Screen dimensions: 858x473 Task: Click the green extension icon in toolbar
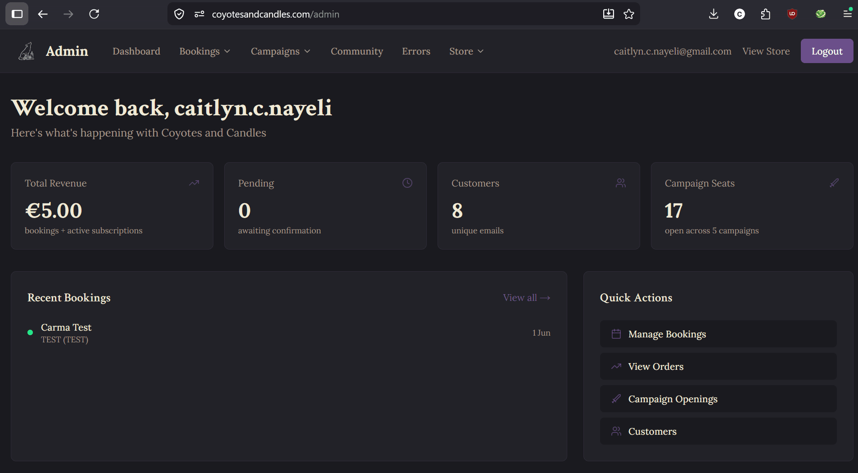pos(821,14)
